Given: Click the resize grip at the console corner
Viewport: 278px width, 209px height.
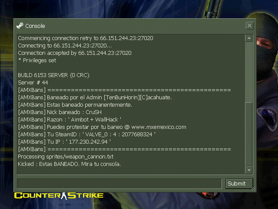Looking at the screenshot, I should point(253,189).
